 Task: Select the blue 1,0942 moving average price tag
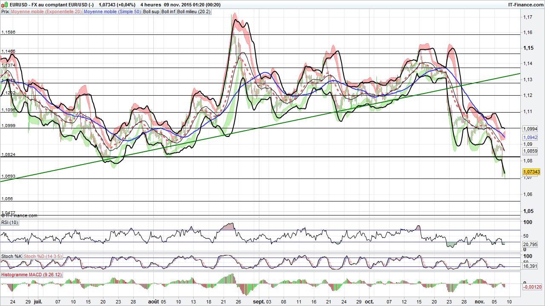pos(530,137)
